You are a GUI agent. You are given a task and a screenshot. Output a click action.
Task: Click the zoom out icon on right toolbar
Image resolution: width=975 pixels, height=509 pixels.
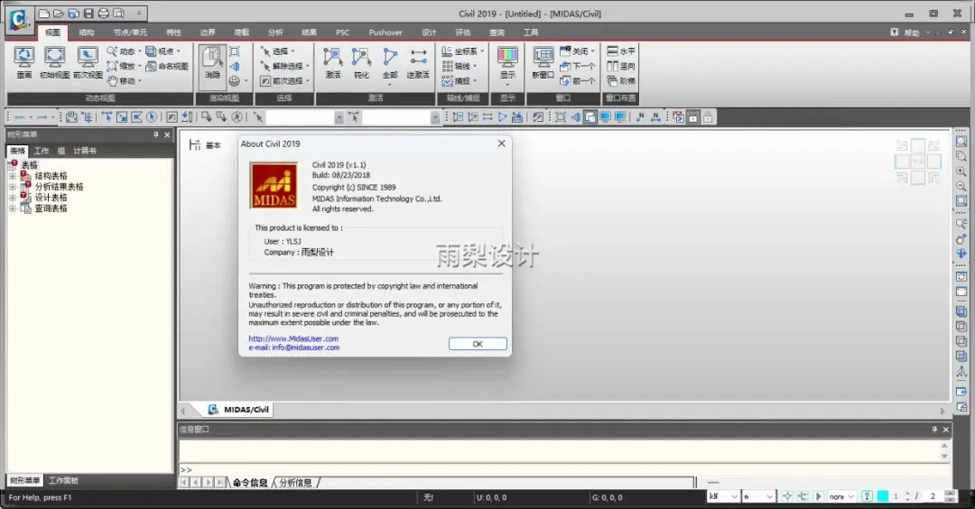point(961,186)
